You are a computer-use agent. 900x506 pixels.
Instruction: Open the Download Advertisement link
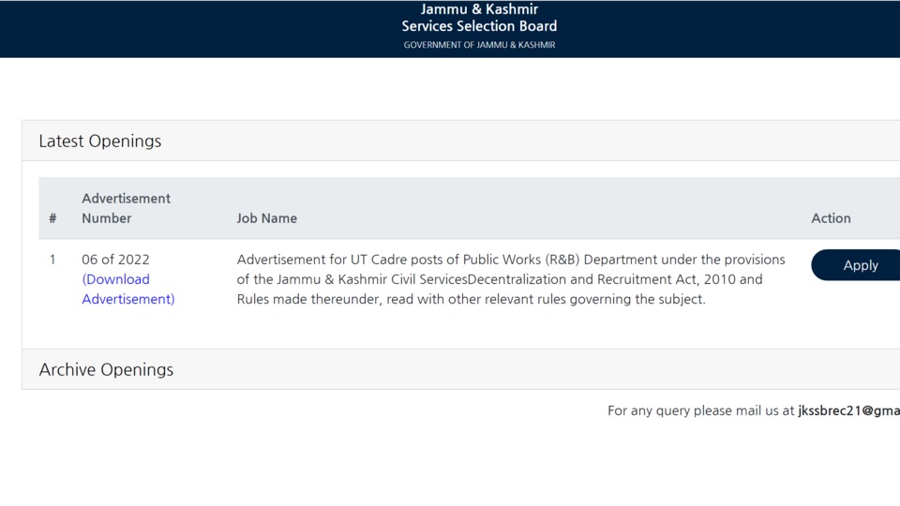128,290
